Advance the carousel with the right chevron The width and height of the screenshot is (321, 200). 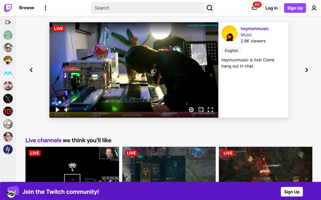pos(307,70)
